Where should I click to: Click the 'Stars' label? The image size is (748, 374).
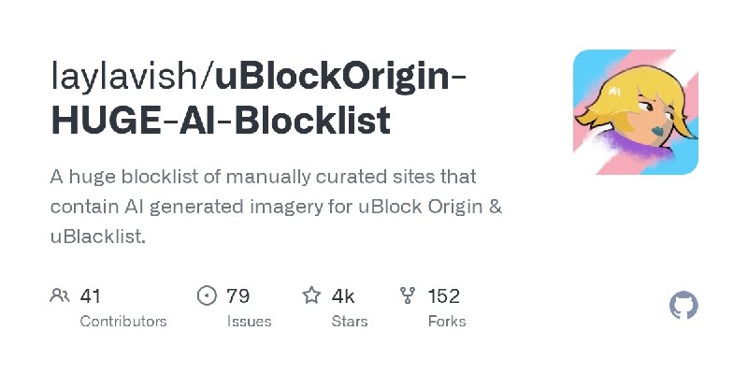pos(352,321)
